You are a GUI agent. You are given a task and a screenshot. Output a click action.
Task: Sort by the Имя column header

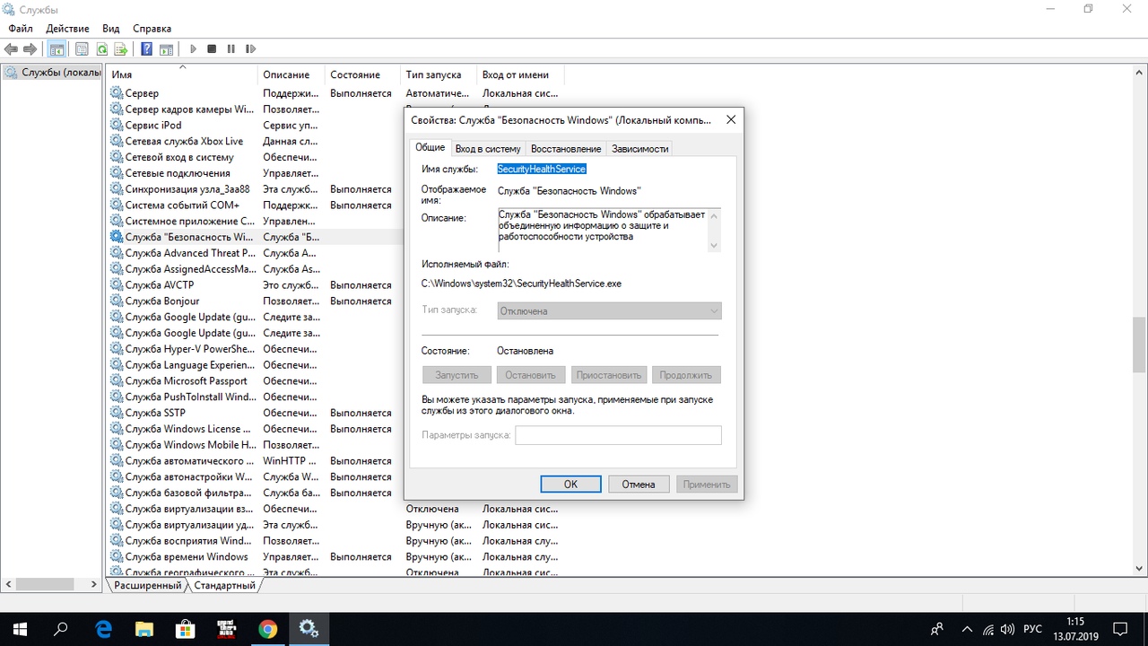(183, 74)
